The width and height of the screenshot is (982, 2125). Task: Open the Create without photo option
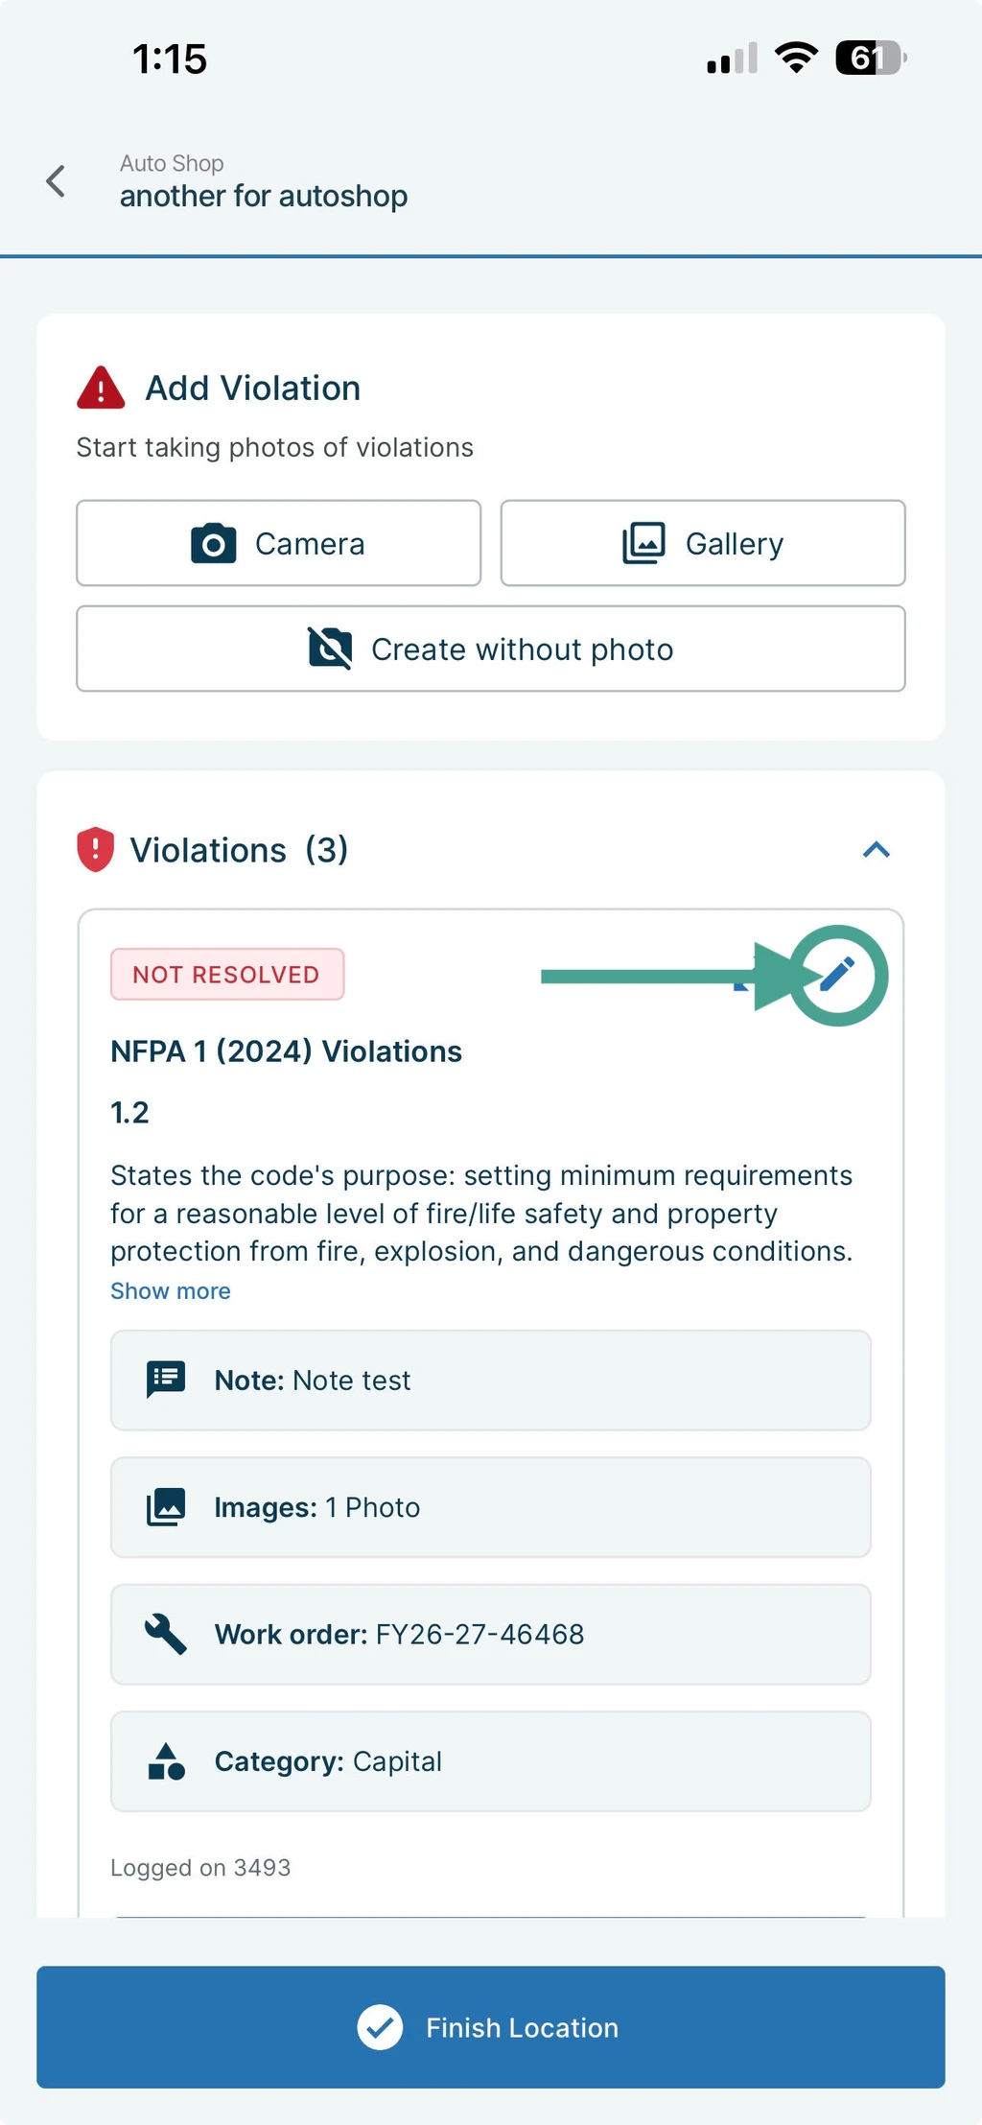point(491,649)
